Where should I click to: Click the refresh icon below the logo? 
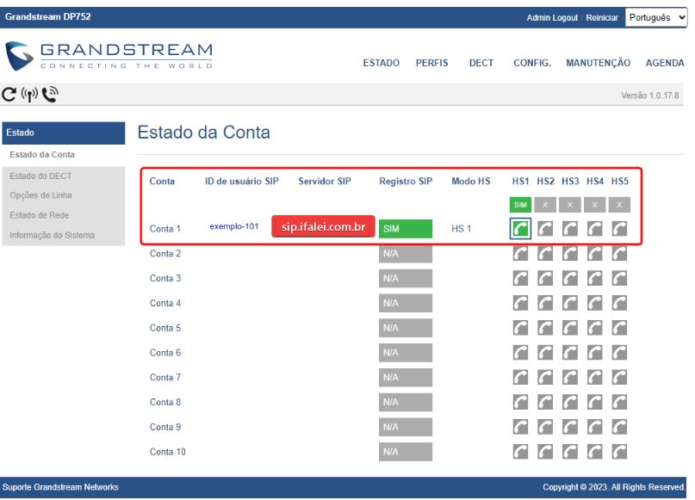tap(9, 94)
